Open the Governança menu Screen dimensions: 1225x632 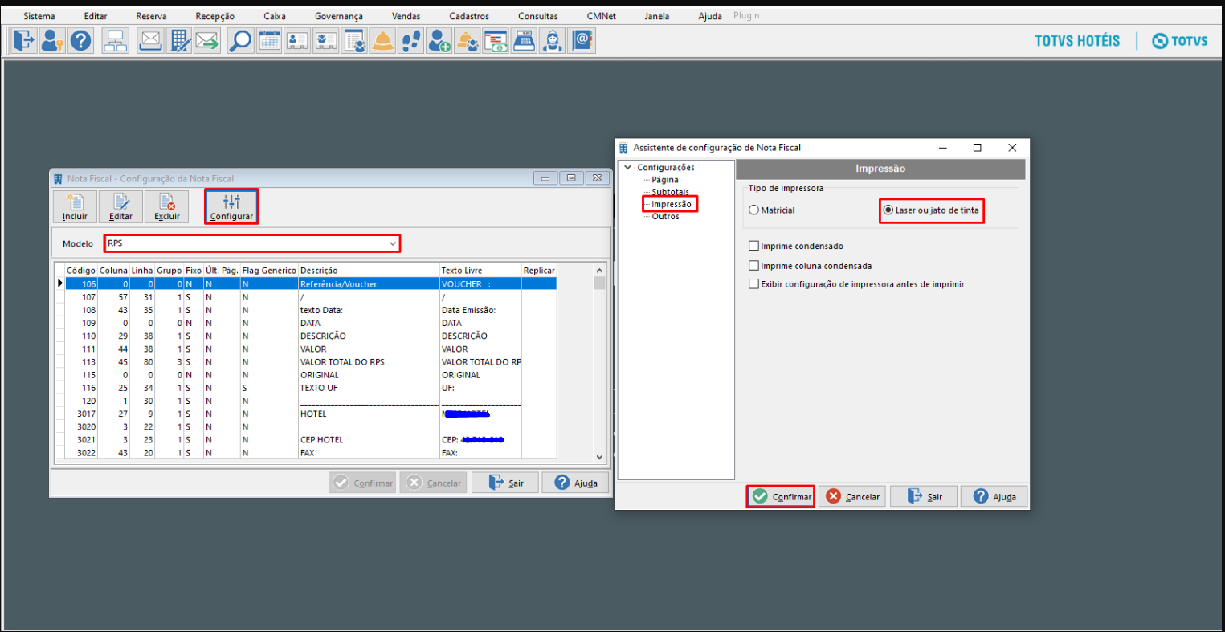(339, 16)
